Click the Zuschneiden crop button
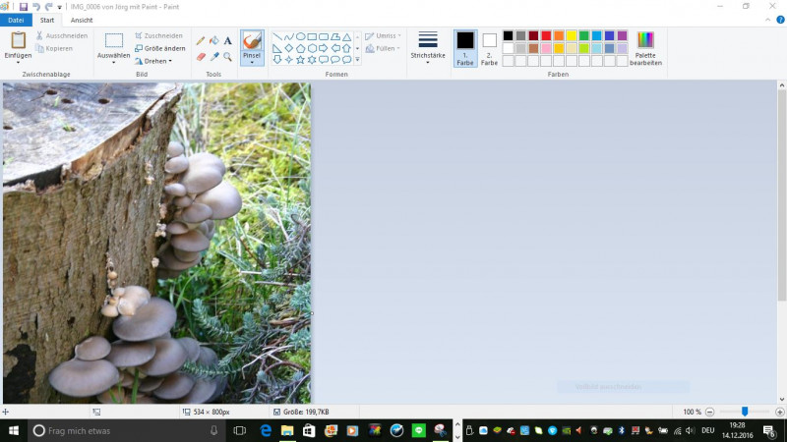Image resolution: width=787 pixels, height=442 pixels. 157,35
